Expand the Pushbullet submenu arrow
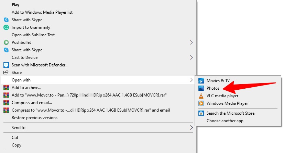The image size is (284, 153). [191, 42]
